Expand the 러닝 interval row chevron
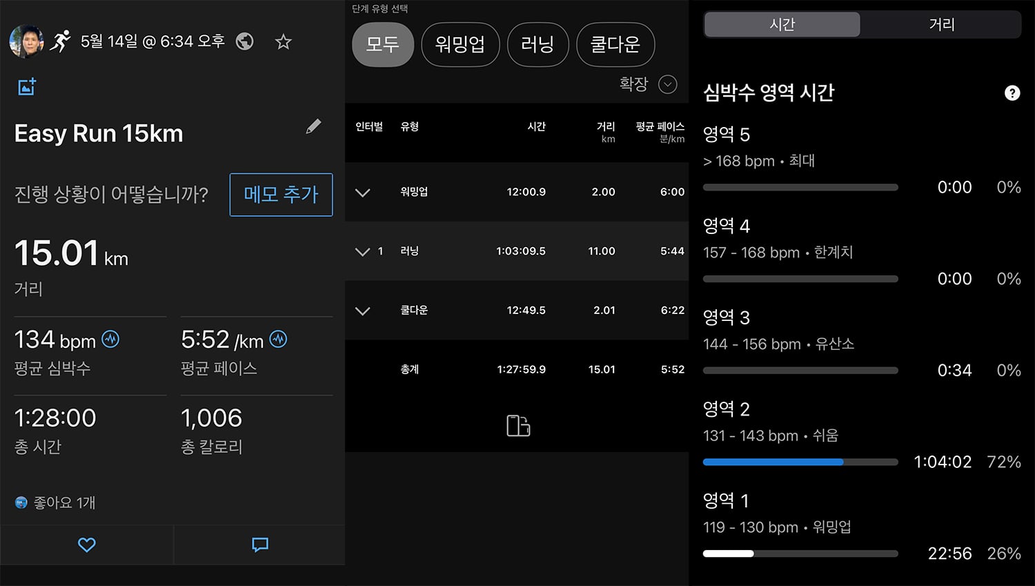 click(362, 252)
